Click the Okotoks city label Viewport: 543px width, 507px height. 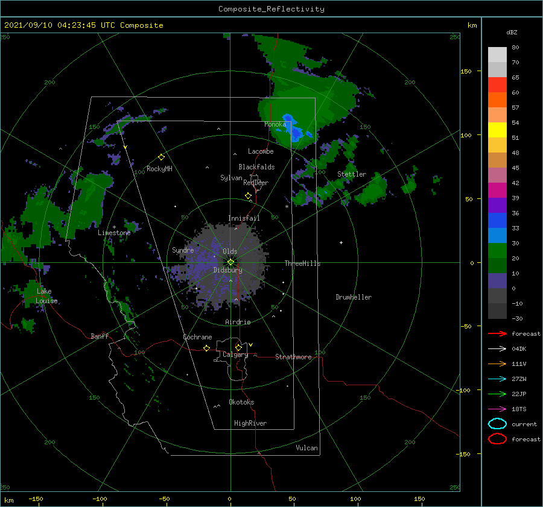pyautogui.click(x=241, y=402)
